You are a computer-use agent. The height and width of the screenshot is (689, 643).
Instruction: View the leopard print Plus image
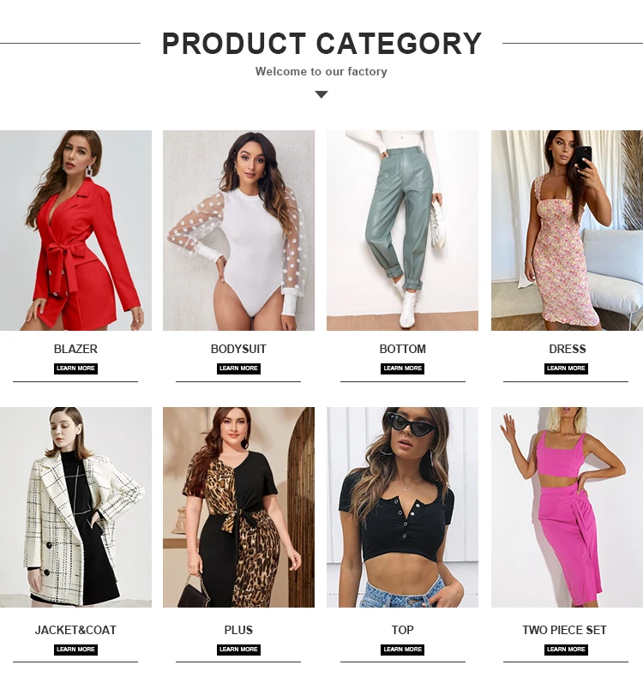(238, 507)
